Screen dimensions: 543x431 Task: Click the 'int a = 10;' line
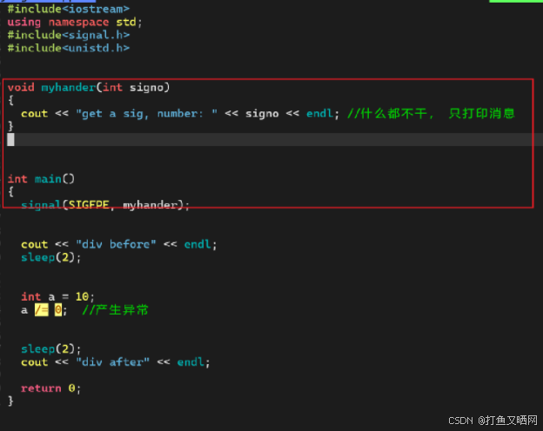pyautogui.click(x=57, y=296)
